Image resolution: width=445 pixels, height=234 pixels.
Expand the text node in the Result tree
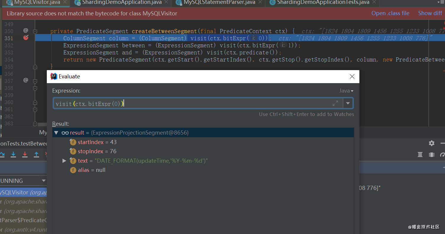click(x=64, y=161)
